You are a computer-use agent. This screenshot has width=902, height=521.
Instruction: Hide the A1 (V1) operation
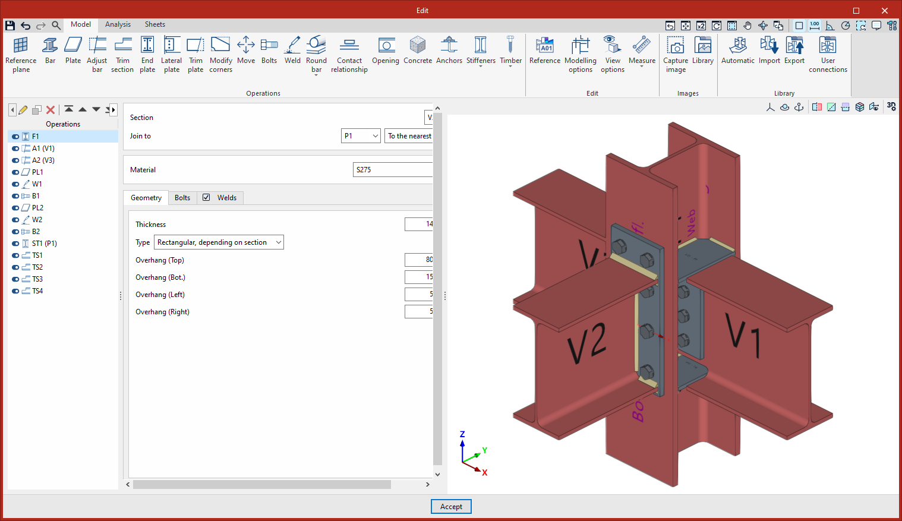(x=15, y=149)
